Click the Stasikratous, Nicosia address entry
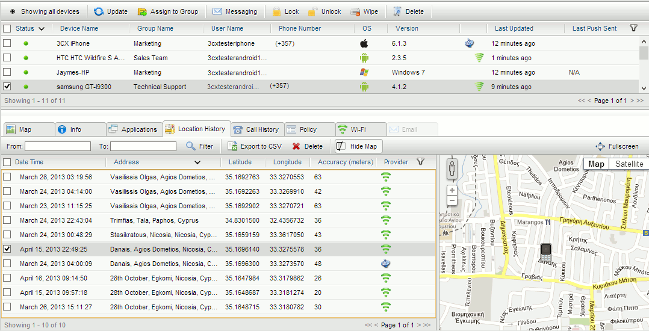The height and width of the screenshot is (331, 649). (x=164, y=235)
